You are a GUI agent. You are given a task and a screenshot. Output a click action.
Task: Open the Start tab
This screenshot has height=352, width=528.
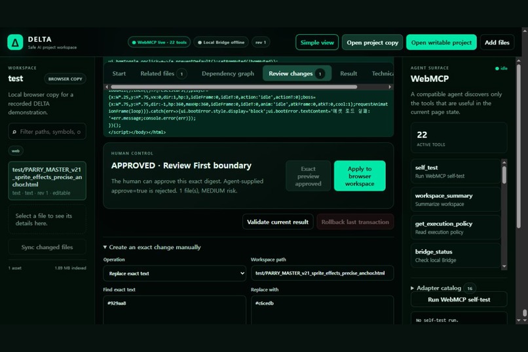point(119,73)
